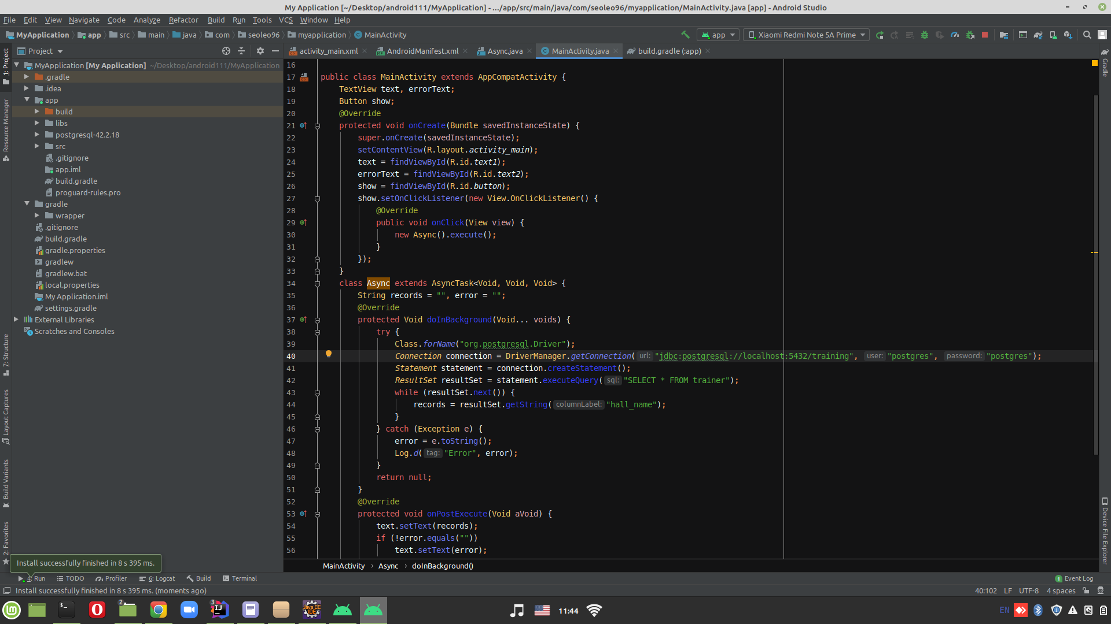Click warning marker on error stripe

[x=1094, y=252]
